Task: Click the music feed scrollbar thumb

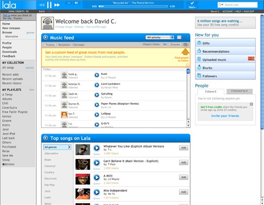Action: coord(188,71)
